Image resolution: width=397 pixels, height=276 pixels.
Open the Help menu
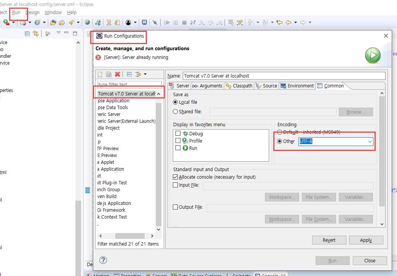point(72,13)
